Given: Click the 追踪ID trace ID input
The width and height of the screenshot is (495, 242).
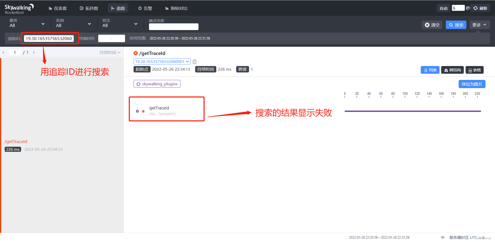Looking at the screenshot, I should click(x=49, y=39).
